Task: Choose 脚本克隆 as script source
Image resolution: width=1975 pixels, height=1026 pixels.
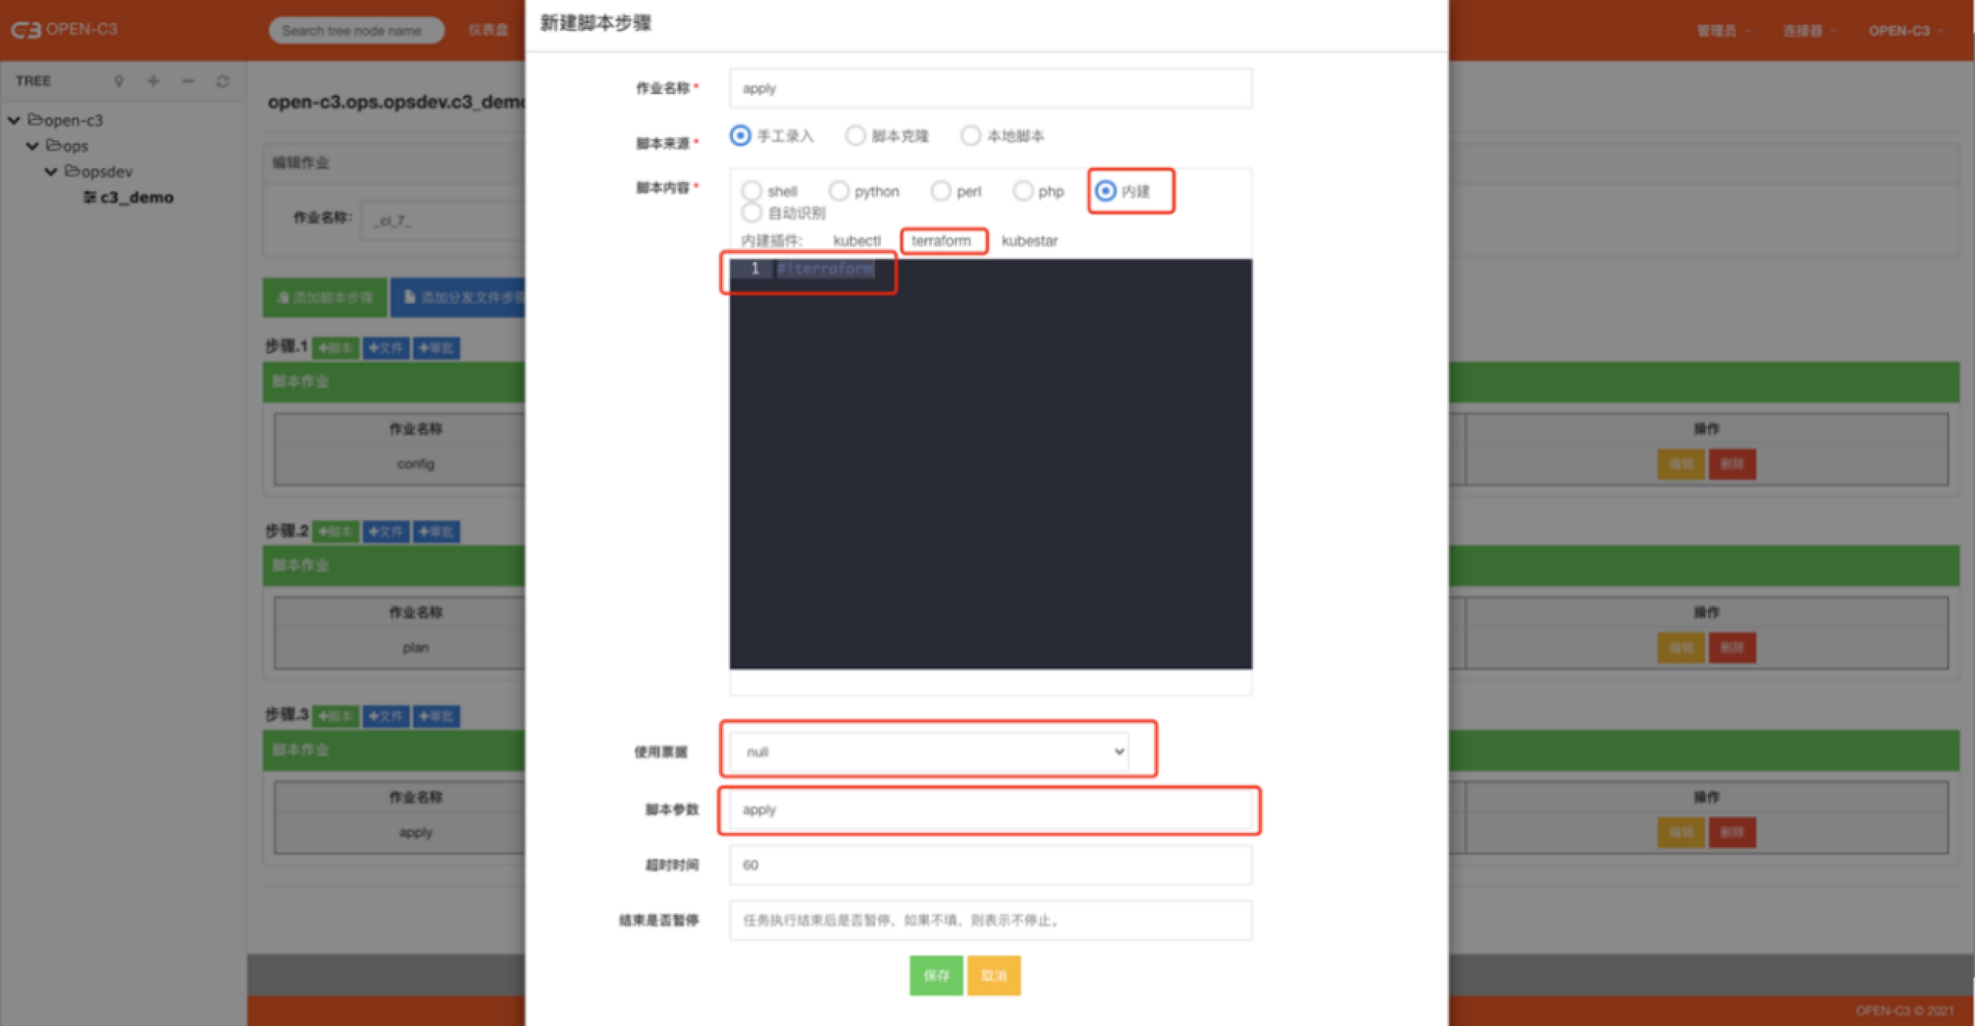Action: pos(856,136)
